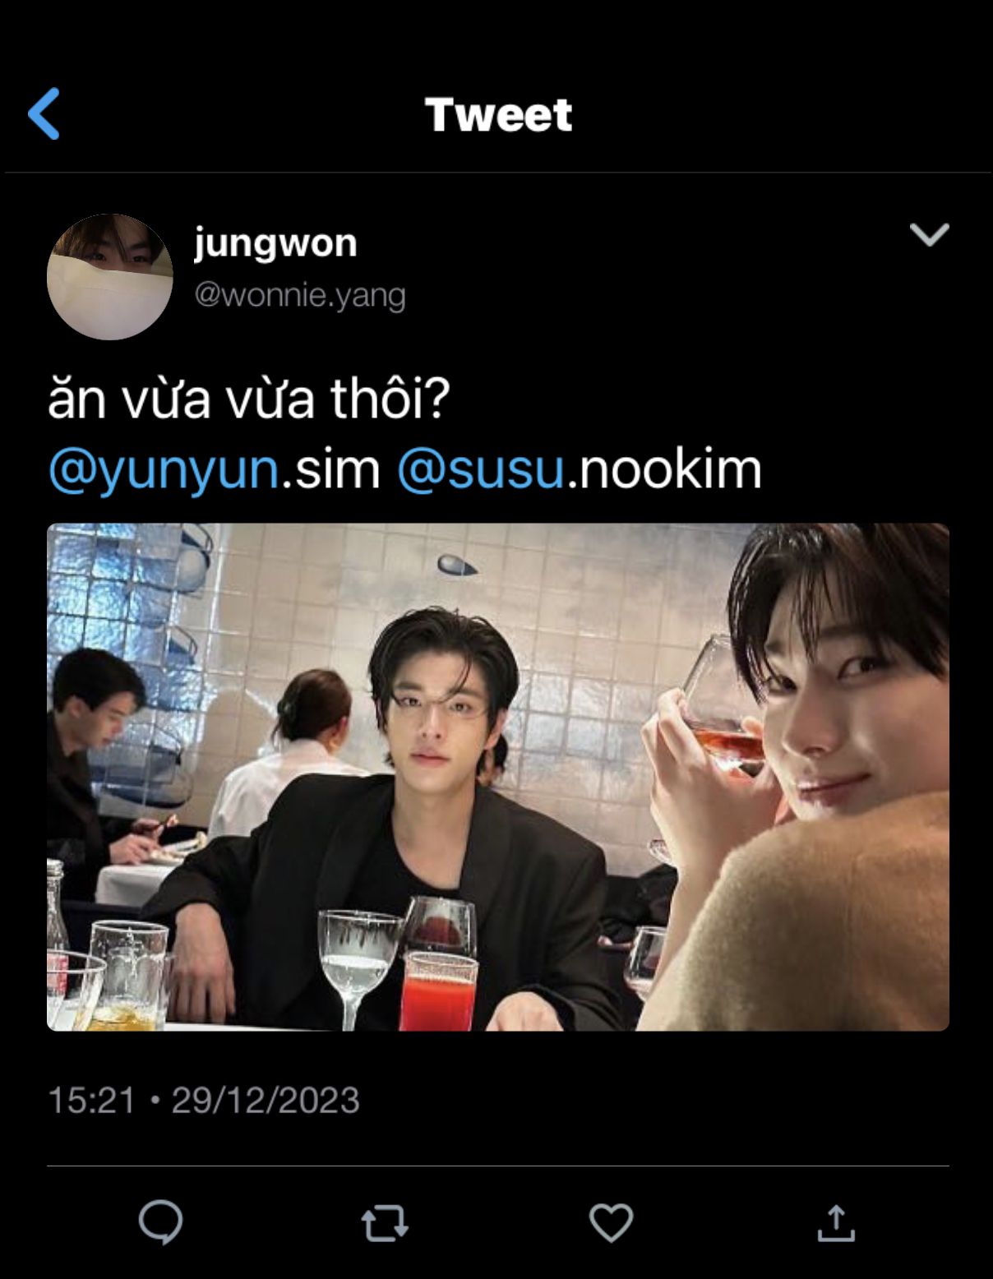Open the share tweet icon
Image resolution: width=993 pixels, height=1279 pixels.
[836, 1222]
